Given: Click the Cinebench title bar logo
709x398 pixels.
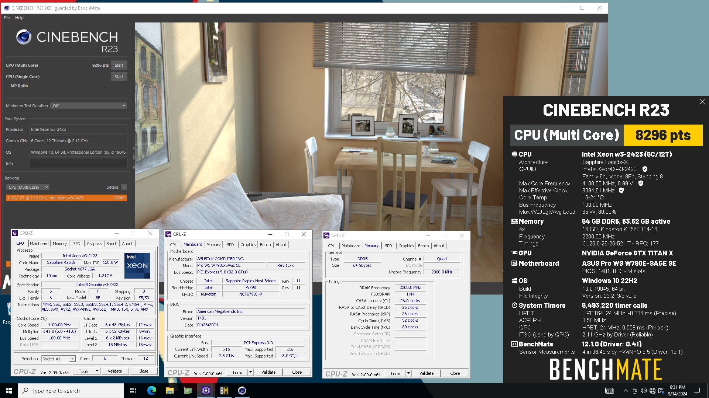Looking at the screenshot, I should pyautogui.click(x=6, y=8).
